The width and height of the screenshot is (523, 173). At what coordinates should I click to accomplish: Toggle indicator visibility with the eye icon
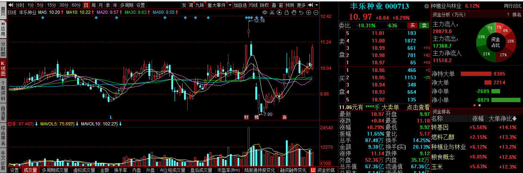pos(265,12)
